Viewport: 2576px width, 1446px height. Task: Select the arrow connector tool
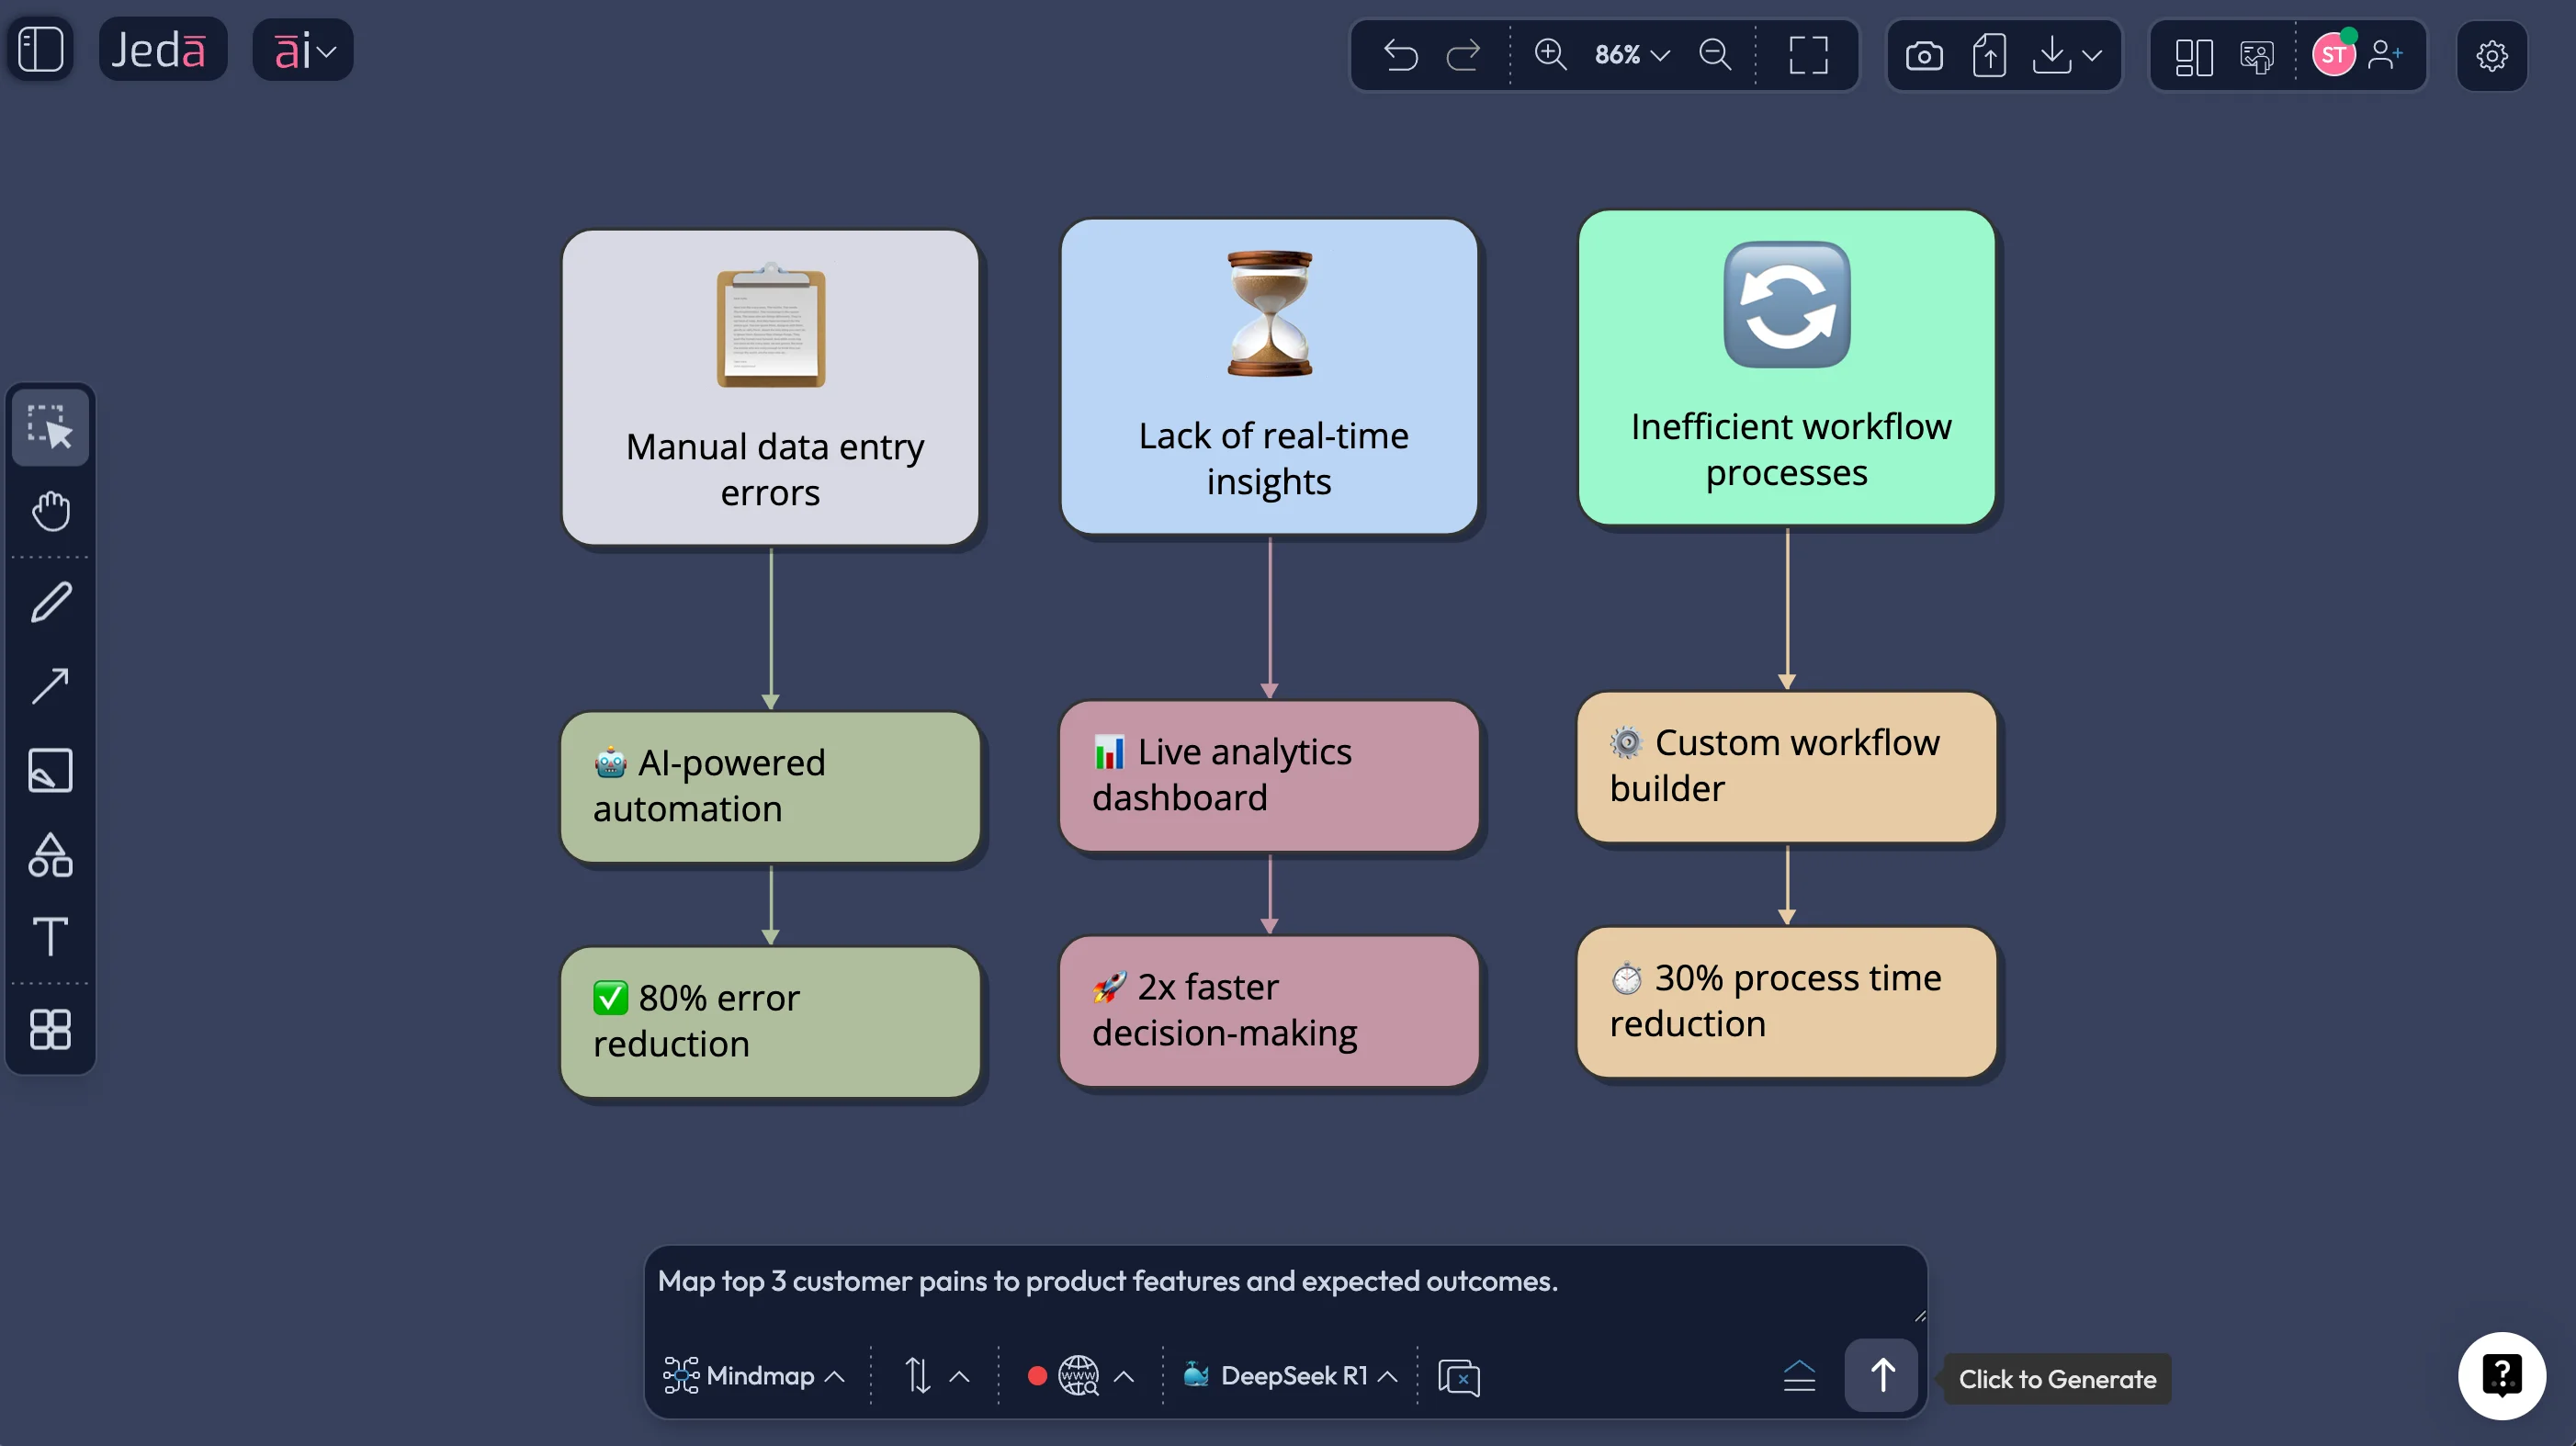[x=50, y=686]
